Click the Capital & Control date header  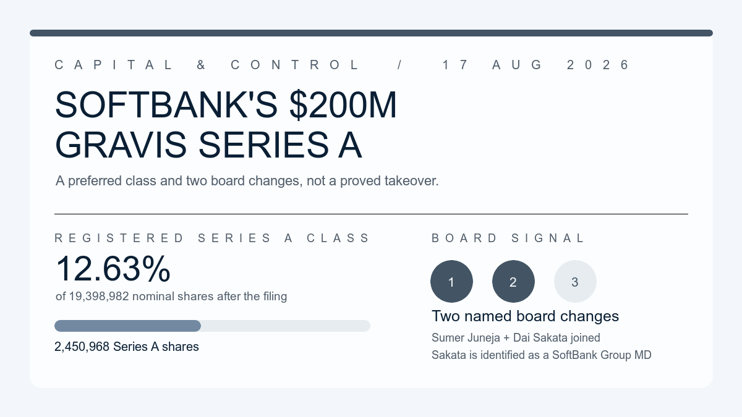[x=342, y=65]
